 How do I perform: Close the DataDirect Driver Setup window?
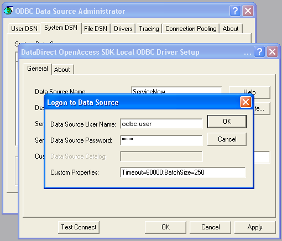pyautogui.click(x=273, y=52)
